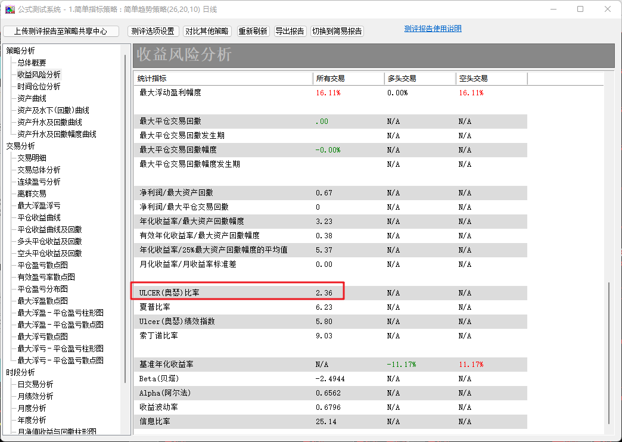Switch using 切换到简易报告 button
The width and height of the screenshot is (622, 442).
[337, 31]
